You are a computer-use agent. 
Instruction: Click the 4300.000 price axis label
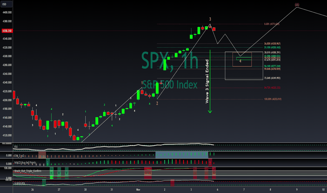[7, 56]
